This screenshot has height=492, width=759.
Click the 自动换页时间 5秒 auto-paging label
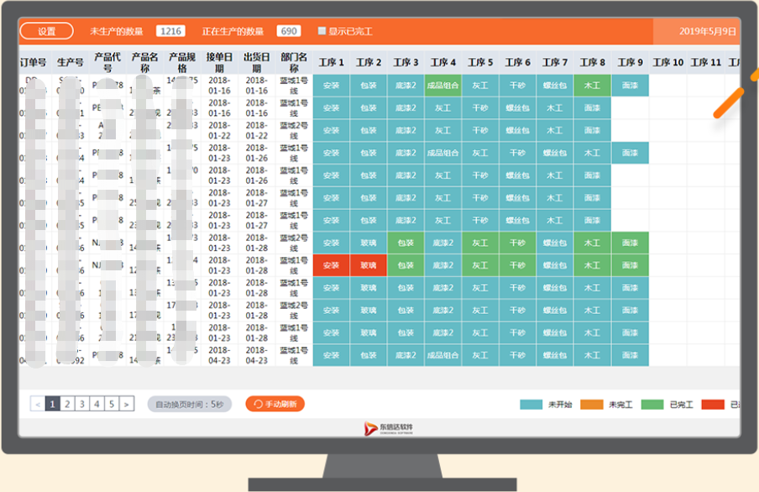point(190,405)
